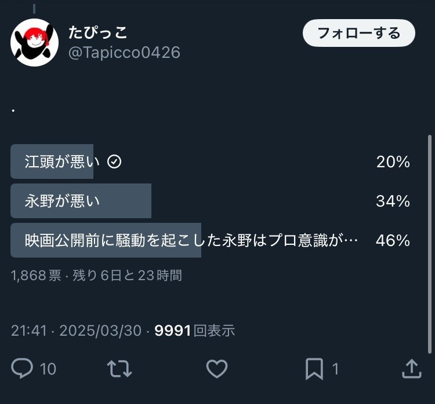Open the @Tapicco0426 handle link

pos(124,53)
